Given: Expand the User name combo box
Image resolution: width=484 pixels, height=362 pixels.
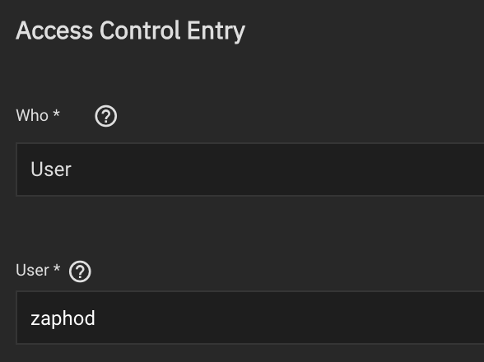Looking at the screenshot, I should (x=250, y=318).
